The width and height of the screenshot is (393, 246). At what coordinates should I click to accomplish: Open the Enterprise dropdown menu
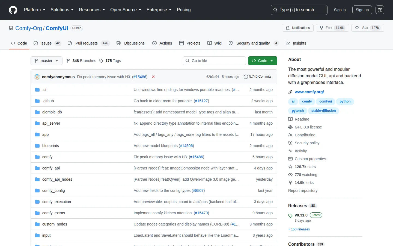[x=159, y=10]
